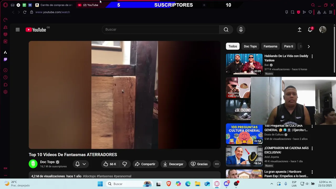
Task: Open the downloads panel icon
Action: tap(325, 12)
